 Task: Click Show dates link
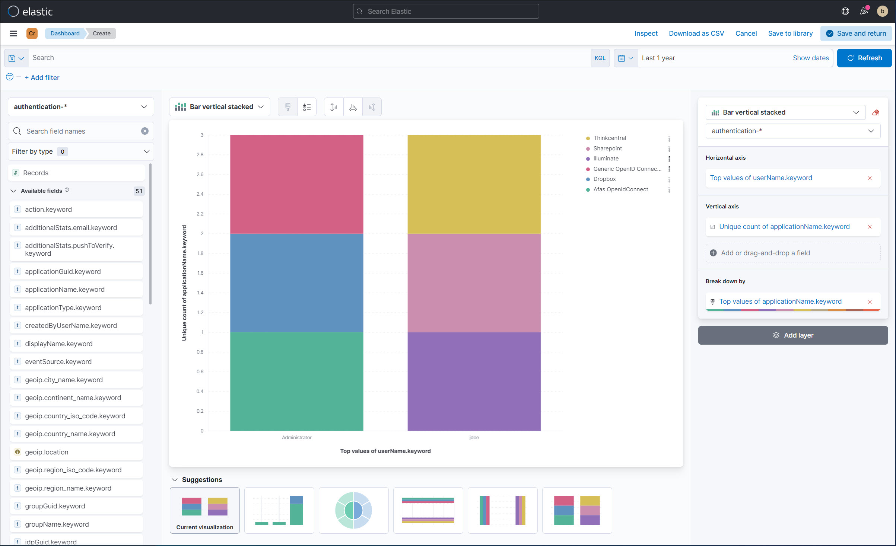point(811,58)
